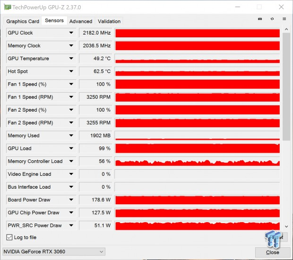Screen dimensions: 293x260
Task: Click the GPU-Z app icon in title bar
Action: tap(8, 7)
